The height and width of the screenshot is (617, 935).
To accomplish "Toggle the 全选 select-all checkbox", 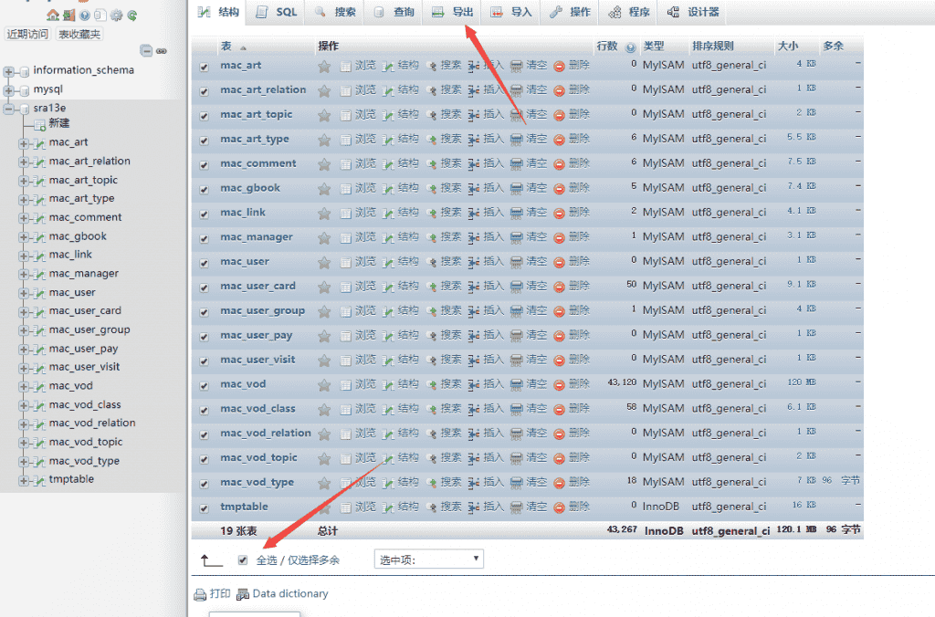I will pos(242,559).
